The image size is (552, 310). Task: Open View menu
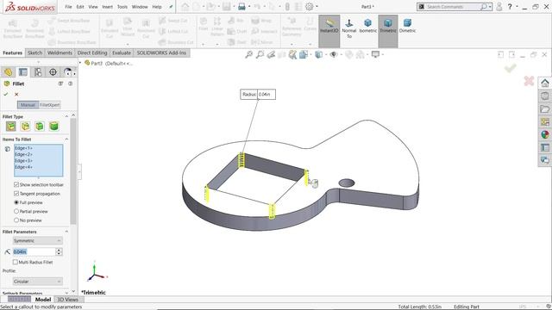93,7
